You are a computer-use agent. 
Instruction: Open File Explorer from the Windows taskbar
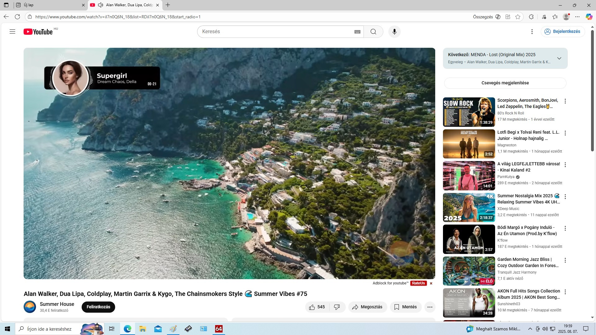click(x=142, y=329)
